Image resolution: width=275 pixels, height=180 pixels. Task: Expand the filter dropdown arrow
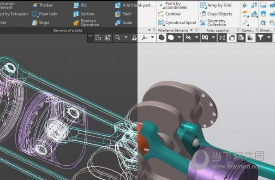[x=269, y=37]
